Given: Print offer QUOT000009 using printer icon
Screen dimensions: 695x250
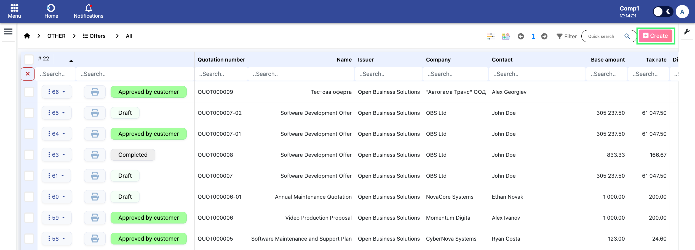Looking at the screenshot, I should [95, 92].
